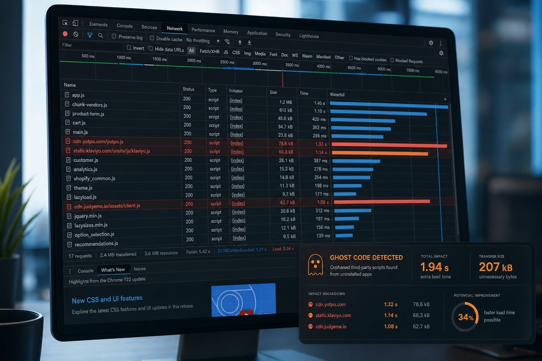
Task: Open the (index) initiator link for app.js
Action: click(x=236, y=100)
